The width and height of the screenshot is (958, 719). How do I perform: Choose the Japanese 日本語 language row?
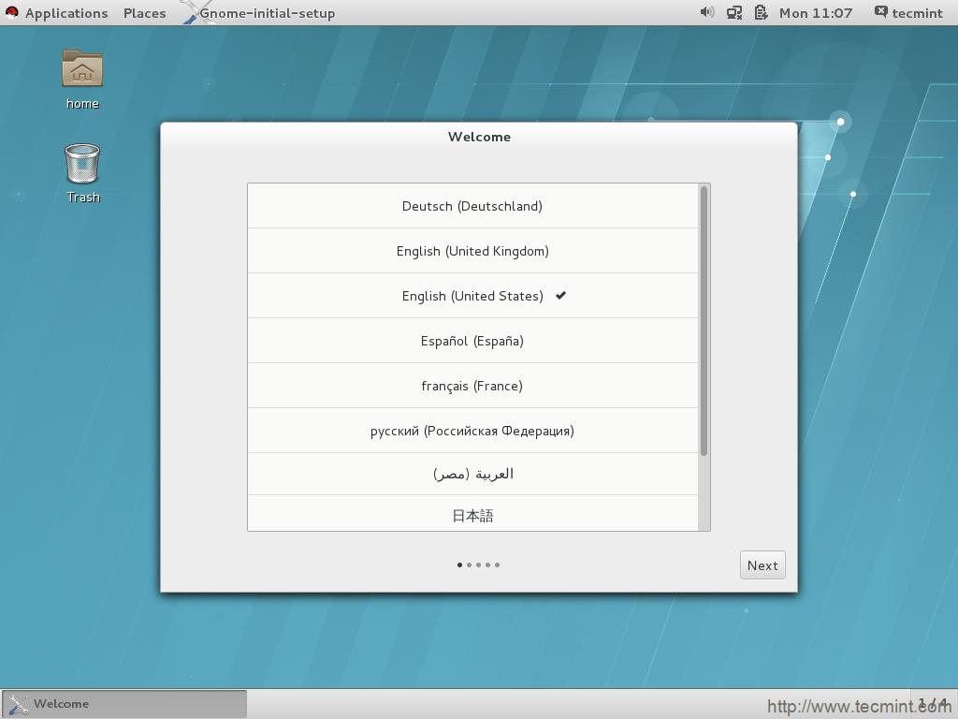(x=472, y=514)
